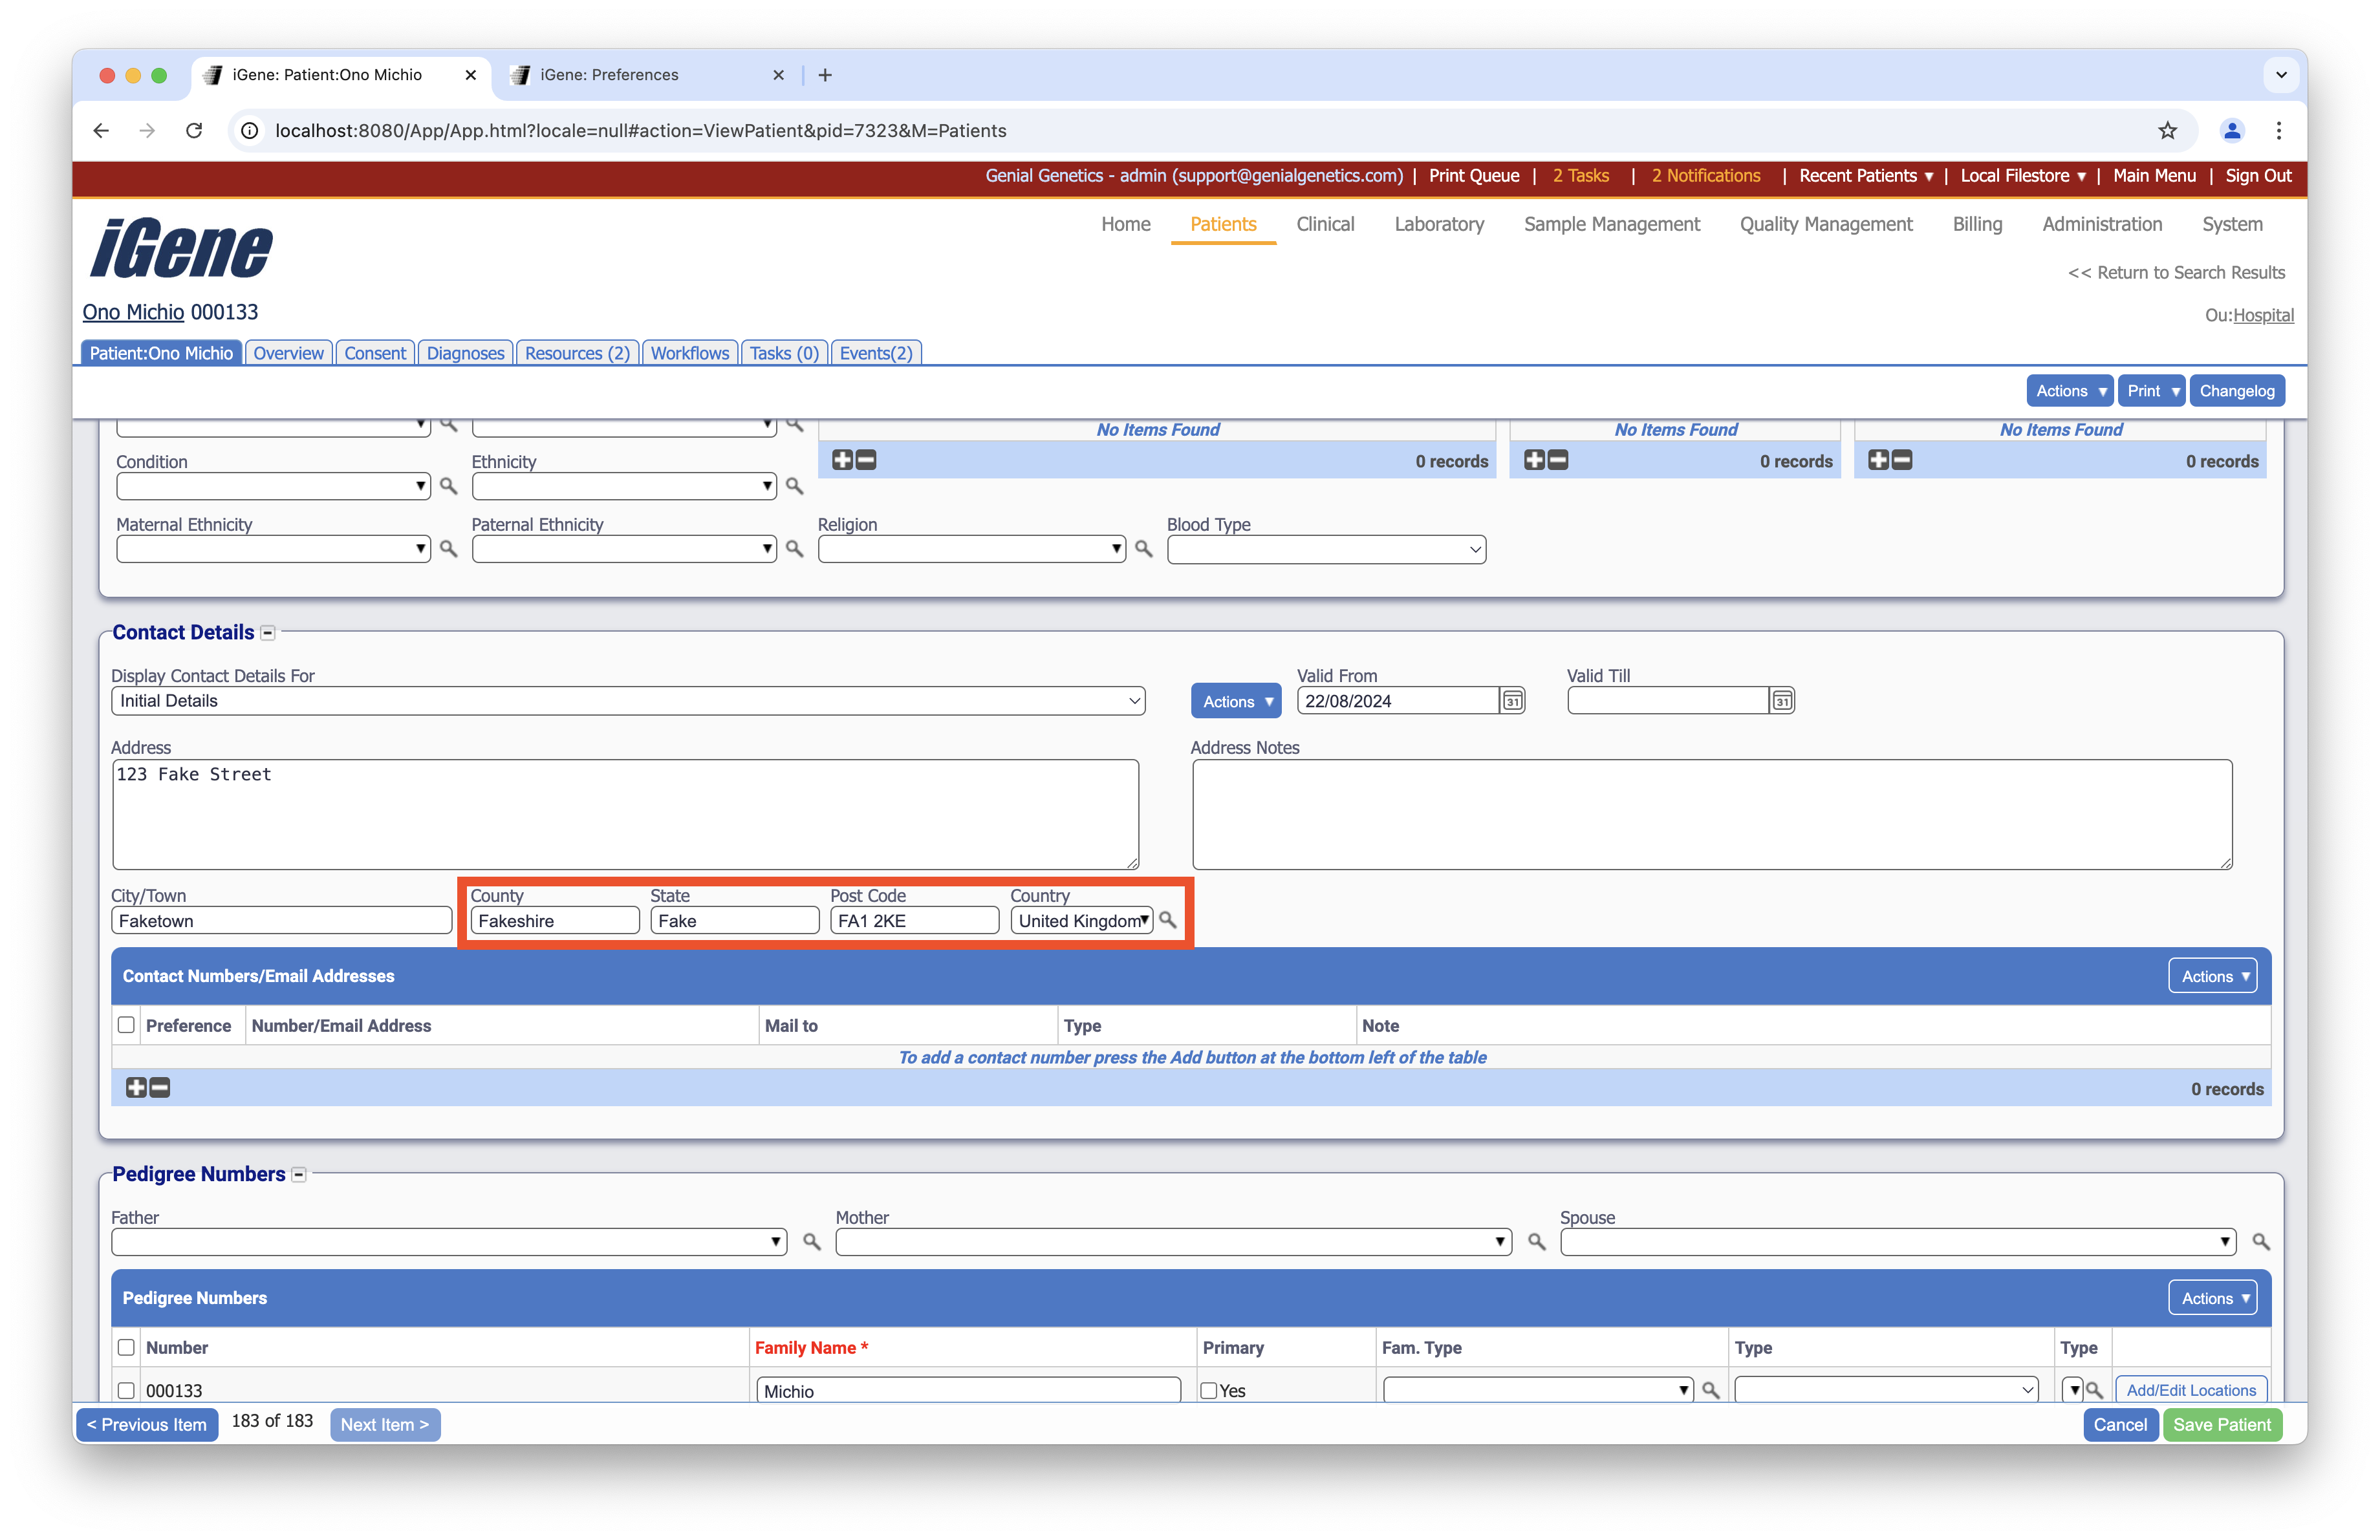Switch to the Diagnoses tab
Viewport: 2380px width, 1540px height.
(x=465, y=353)
